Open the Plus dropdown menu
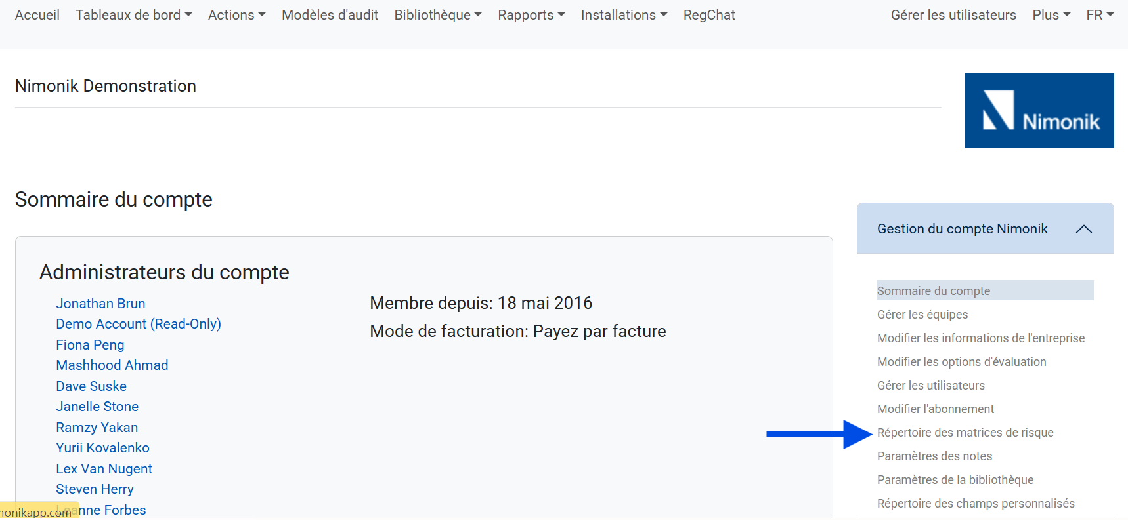This screenshot has width=1128, height=520. point(1051,15)
